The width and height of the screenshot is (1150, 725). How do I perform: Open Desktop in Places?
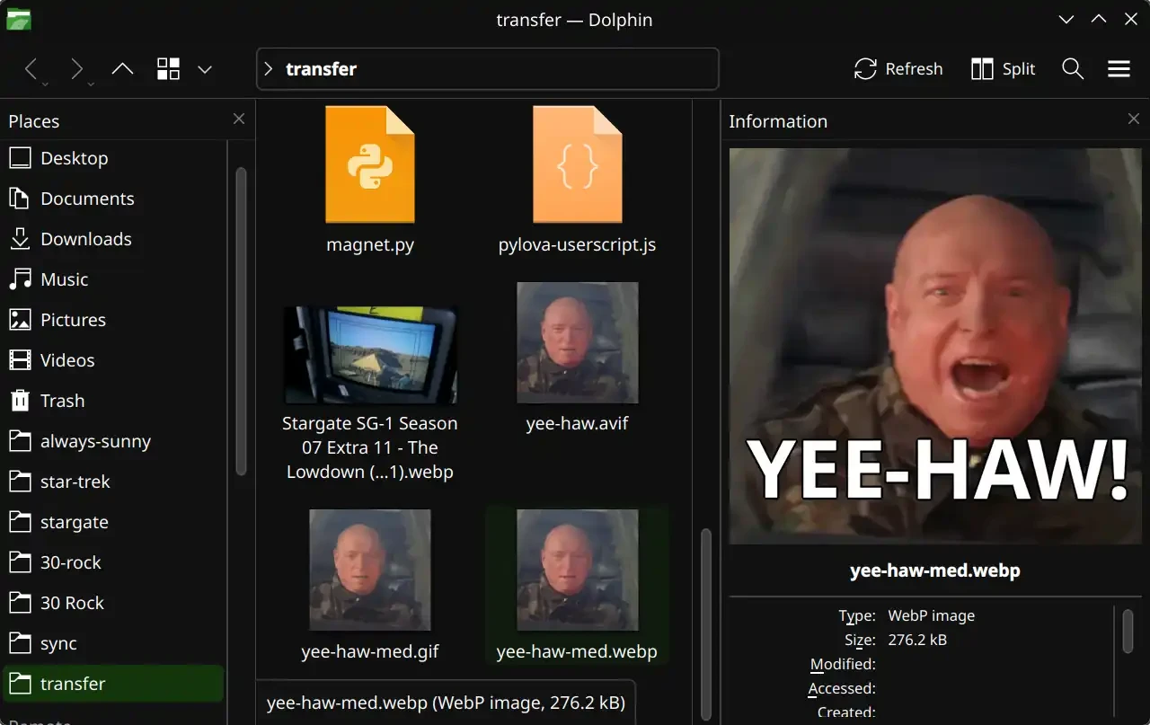click(114, 158)
